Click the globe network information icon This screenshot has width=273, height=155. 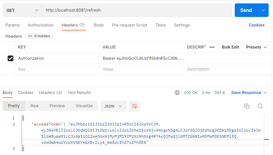coord(177,93)
